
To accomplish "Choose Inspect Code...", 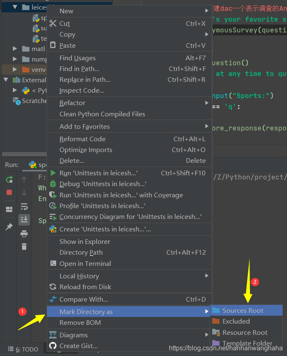I will (129, 91).
